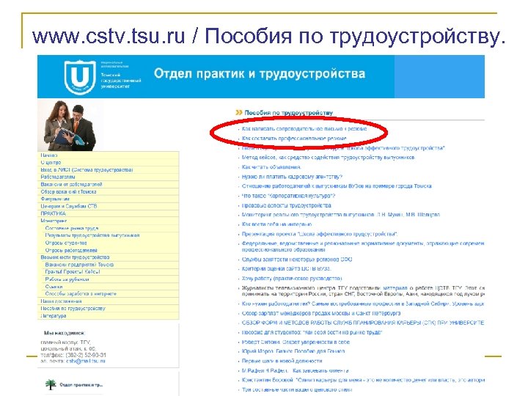Screen dimensions: 528x396
Task: Click the Отдел практик и трудоустройства banner title
Action: coord(260,73)
